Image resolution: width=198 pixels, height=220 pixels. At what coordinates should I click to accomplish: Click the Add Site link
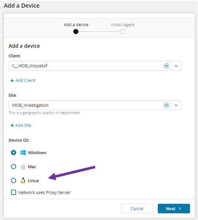pyautogui.click(x=23, y=125)
